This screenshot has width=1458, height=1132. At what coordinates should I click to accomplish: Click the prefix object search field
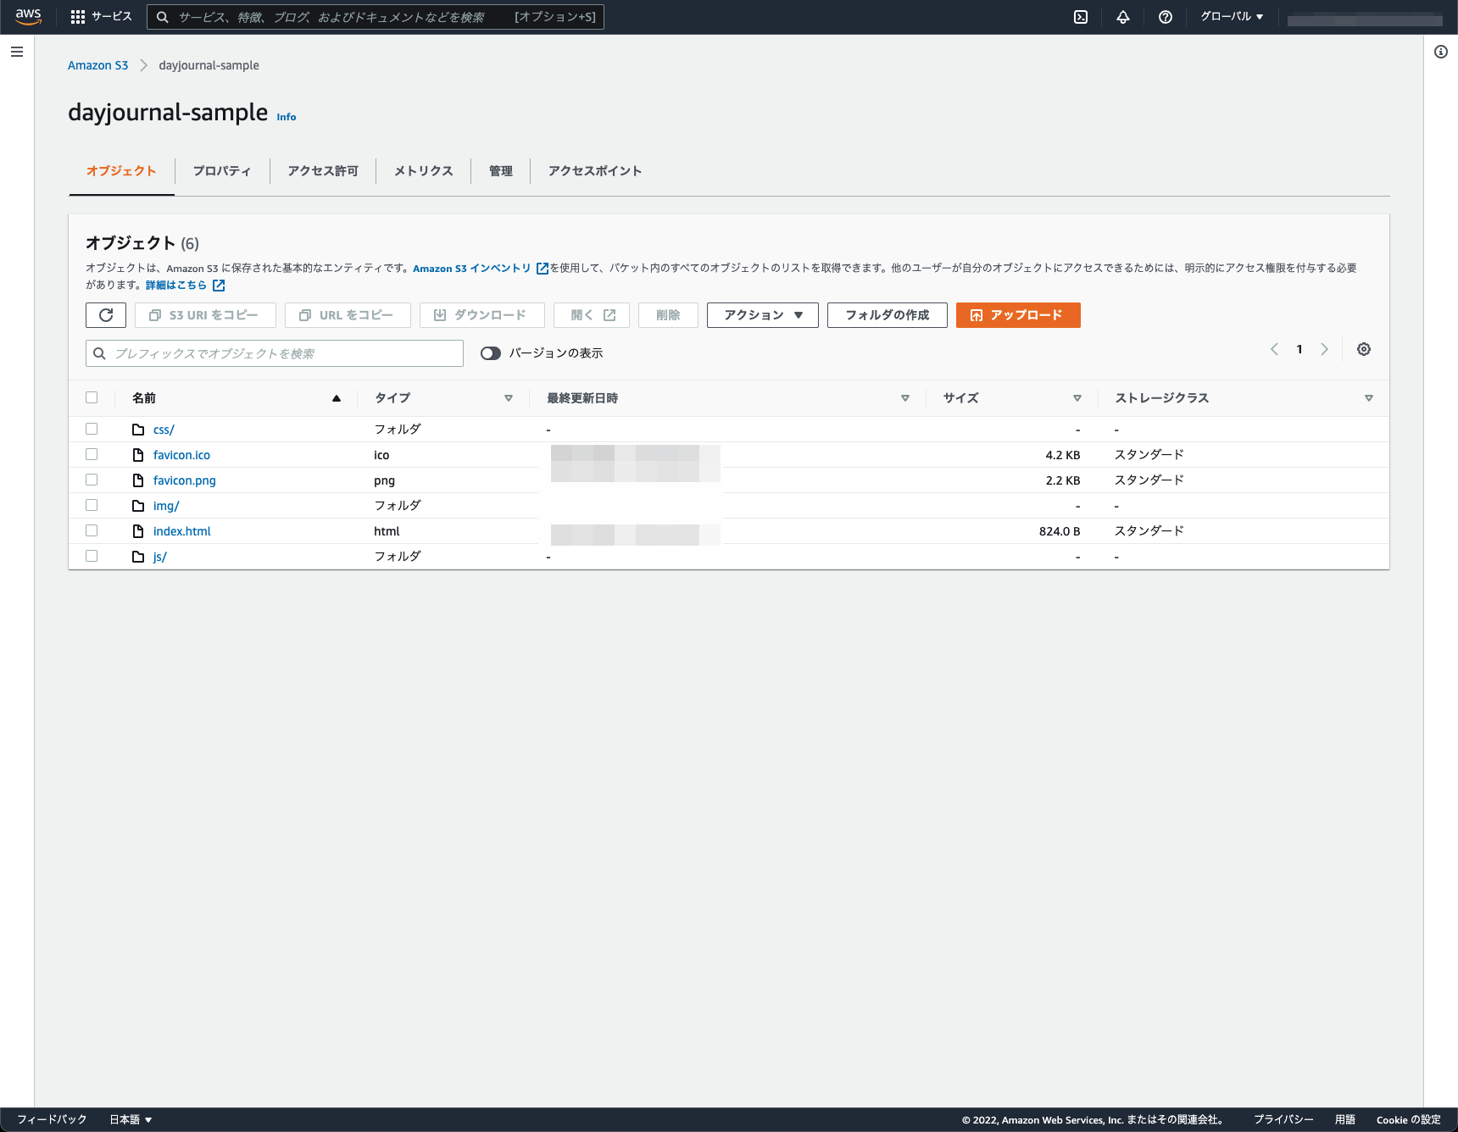(275, 353)
